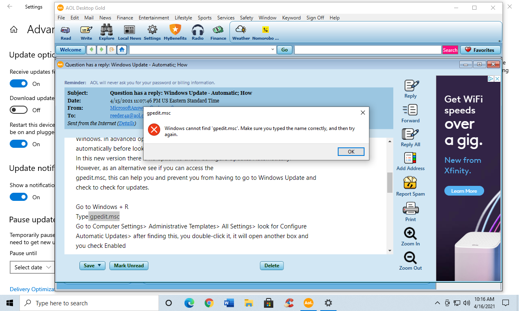Click Learn More in the Xfinity ad
The height and width of the screenshot is (311, 519).
[464, 191]
